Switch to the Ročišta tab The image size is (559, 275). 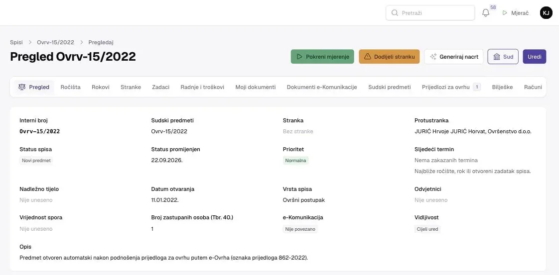click(71, 87)
